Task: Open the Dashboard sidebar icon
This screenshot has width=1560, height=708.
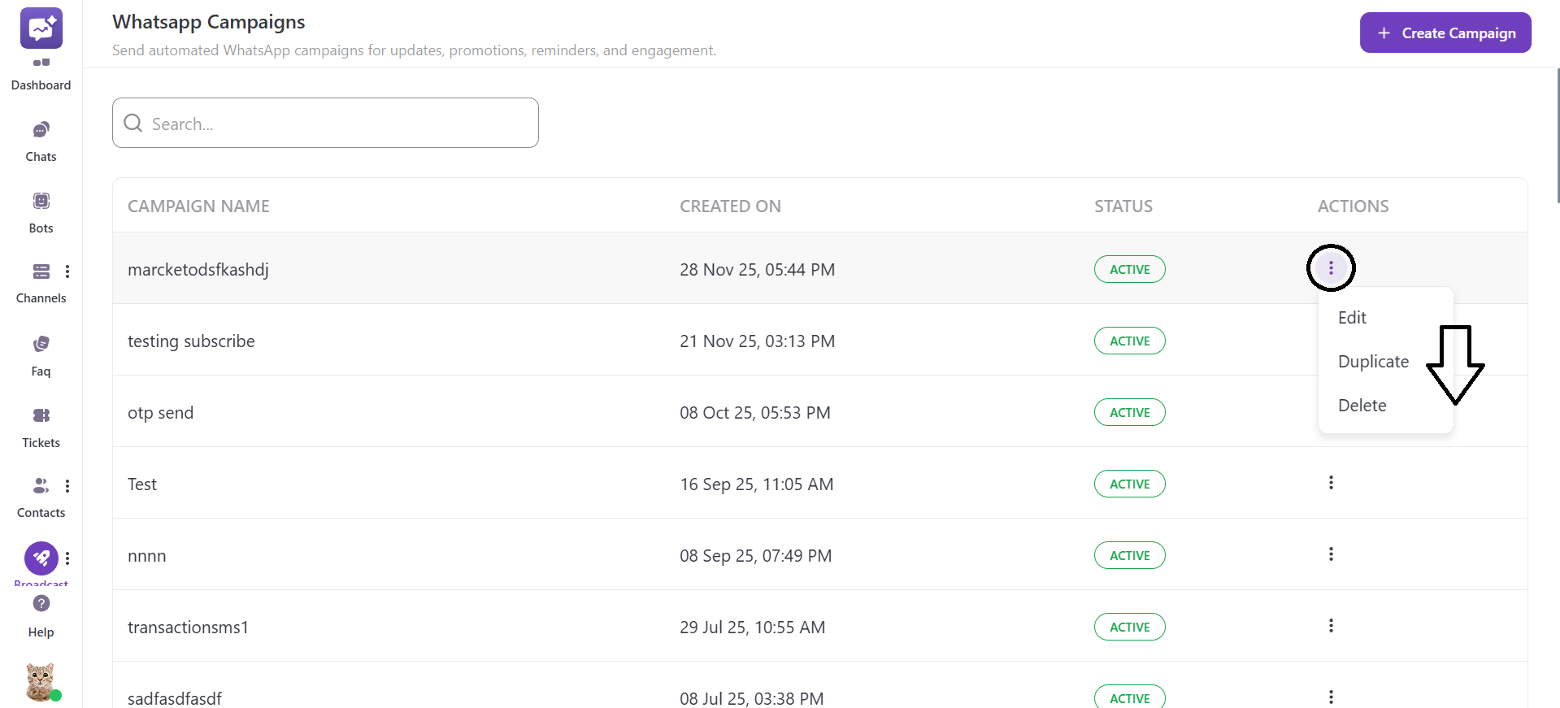Action: coord(41,63)
